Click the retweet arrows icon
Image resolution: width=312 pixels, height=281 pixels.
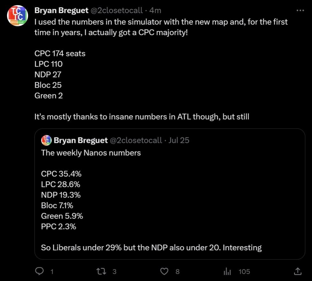pyautogui.click(x=102, y=271)
